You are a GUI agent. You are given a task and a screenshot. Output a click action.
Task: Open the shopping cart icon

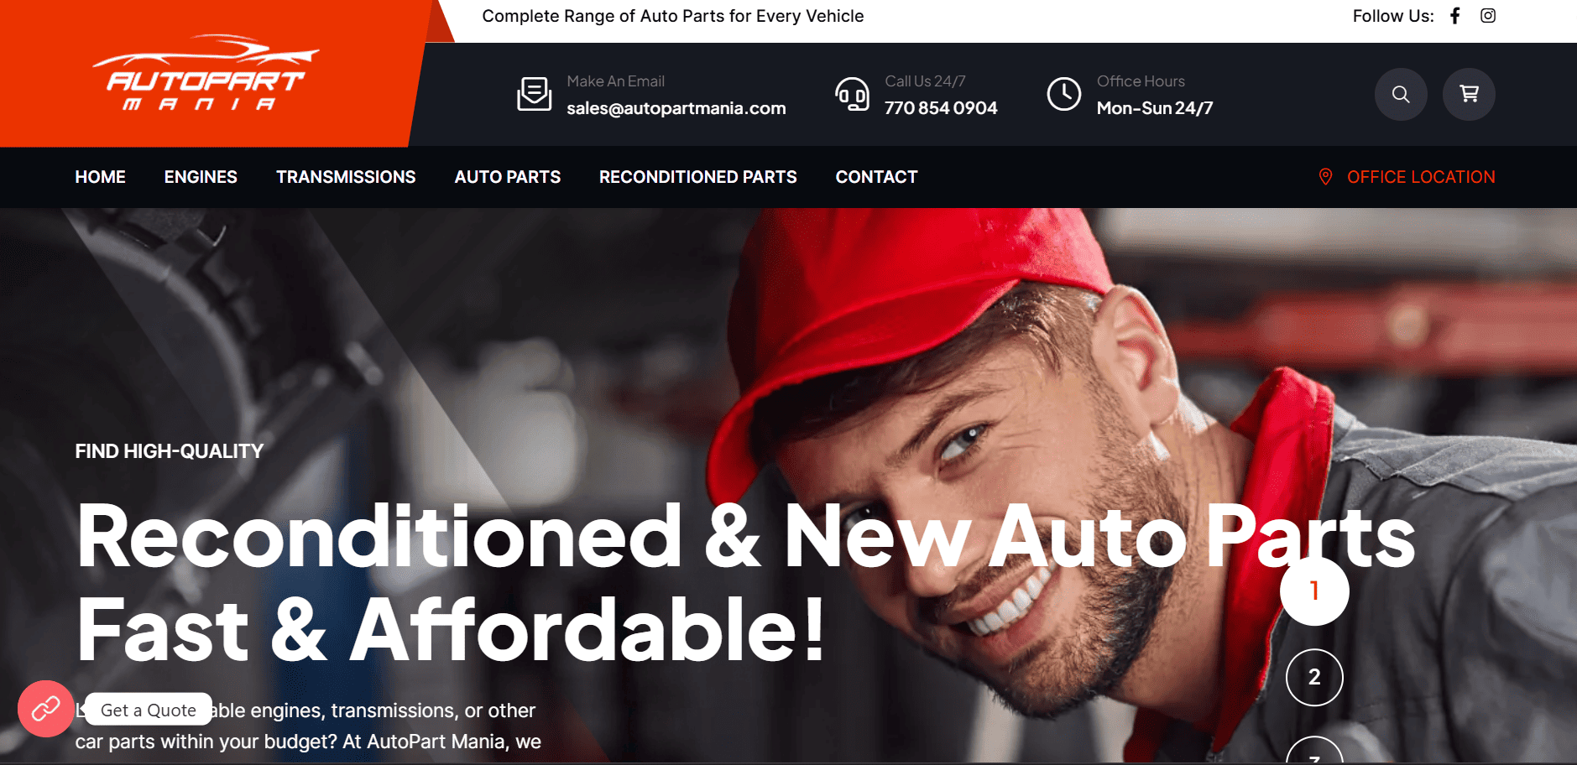(1469, 94)
